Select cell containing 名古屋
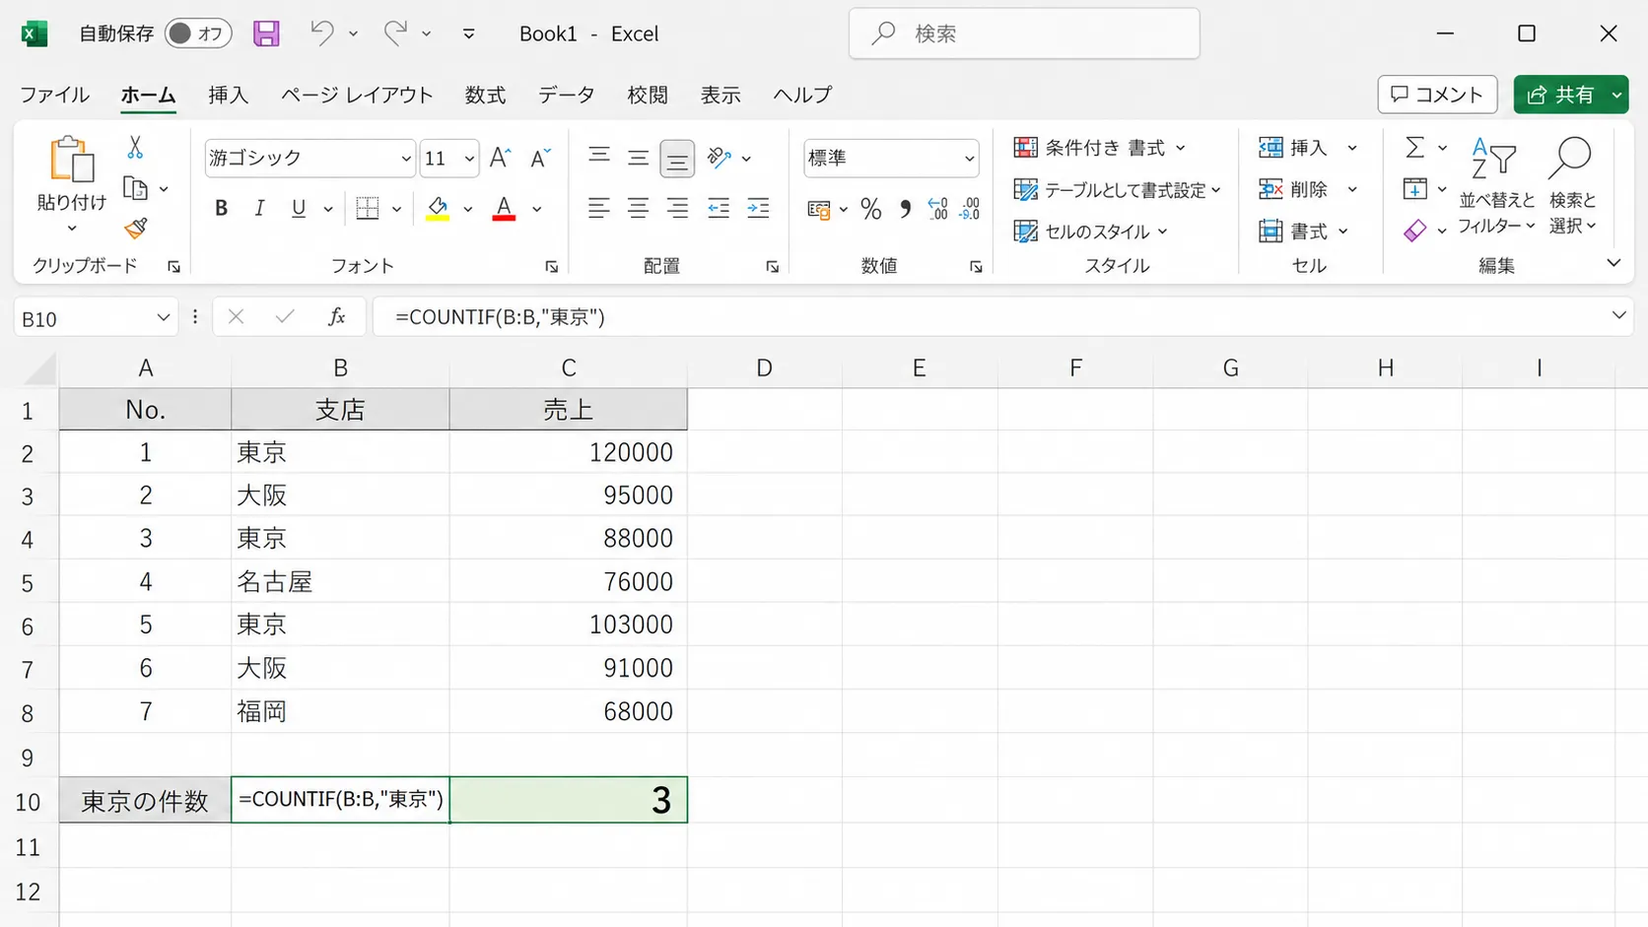The height and width of the screenshot is (927, 1648). coord(340,581)
